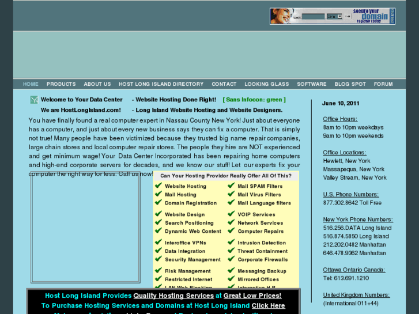Screen dimensions: 419x314
Task: Click the empty framed box beside feature list
Action: 85,227
